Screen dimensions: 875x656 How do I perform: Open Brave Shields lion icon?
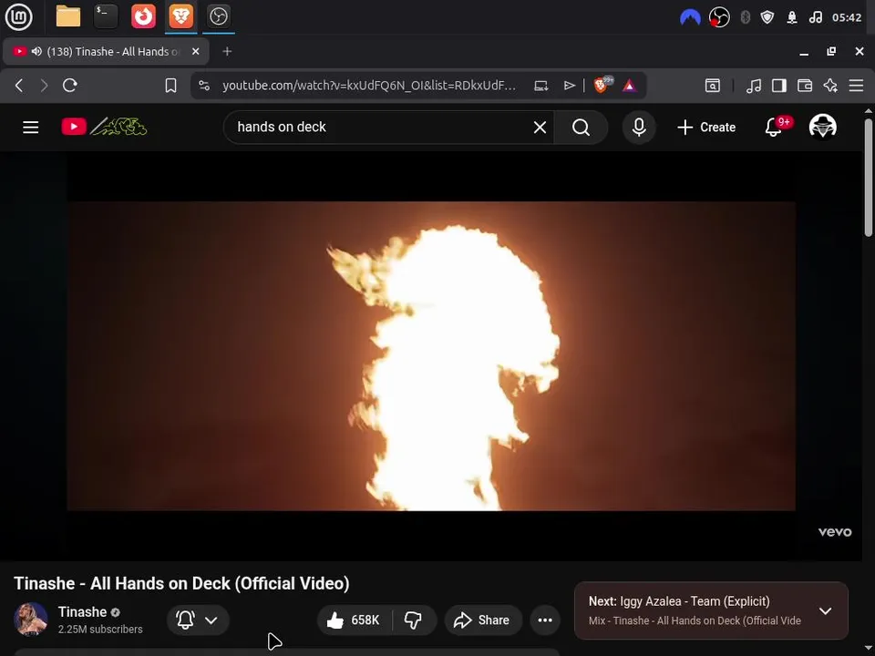point(602,85)
